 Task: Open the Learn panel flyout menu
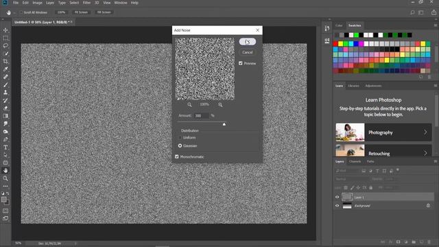coord(436,86)
